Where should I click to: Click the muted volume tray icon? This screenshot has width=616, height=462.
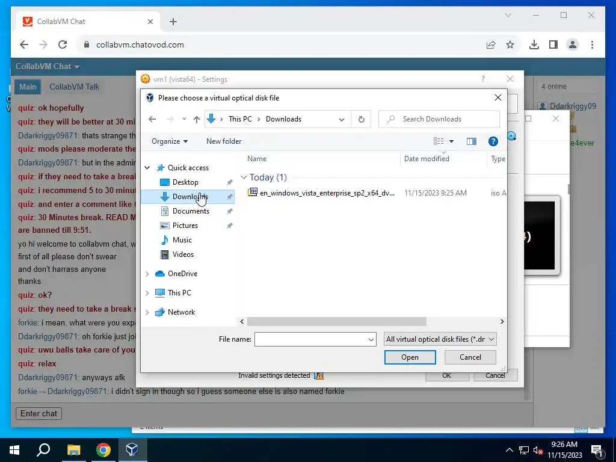coord(537,451)
